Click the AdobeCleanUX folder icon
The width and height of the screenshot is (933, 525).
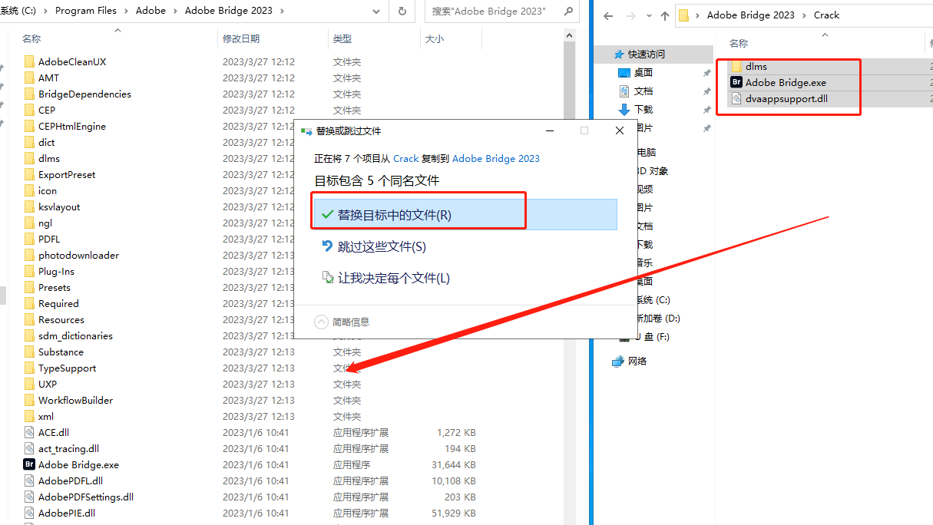[29, 61]
